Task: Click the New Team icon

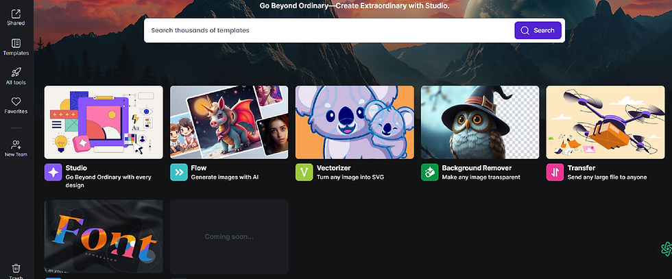Action: pos(16,145)
